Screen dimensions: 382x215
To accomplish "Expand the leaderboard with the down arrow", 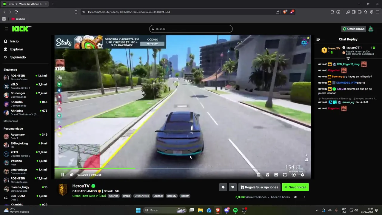I will (x=348, y=59).
